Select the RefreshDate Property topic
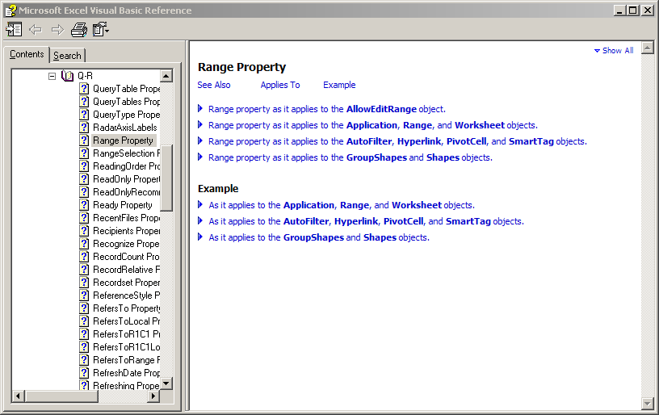This screenshot has width=659, height=415. pos(126,373)
